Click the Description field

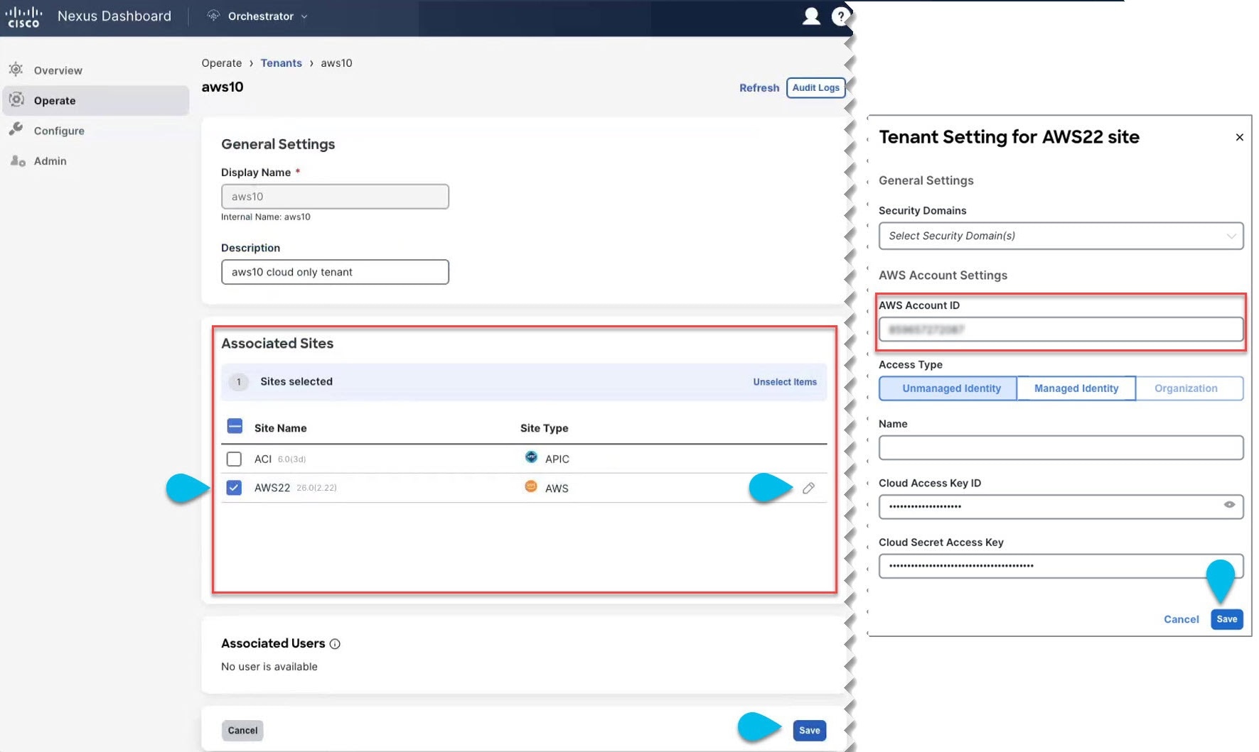click(x=335, y=272)
